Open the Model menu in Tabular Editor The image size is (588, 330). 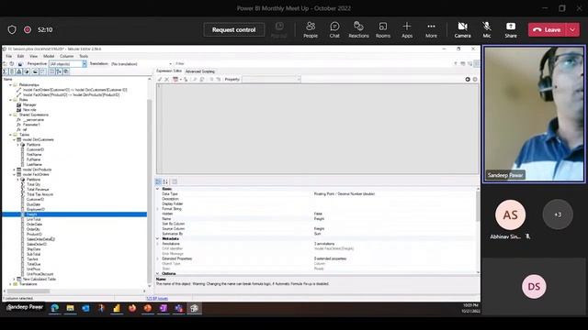click(49, 56)
